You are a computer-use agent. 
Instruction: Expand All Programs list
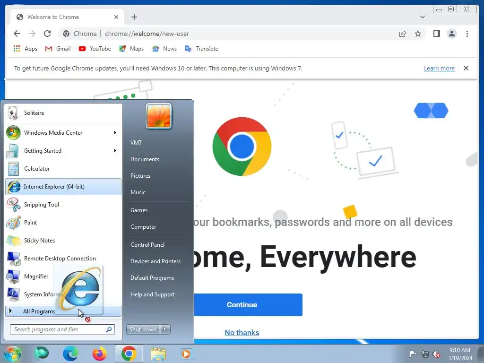[63, 311]
